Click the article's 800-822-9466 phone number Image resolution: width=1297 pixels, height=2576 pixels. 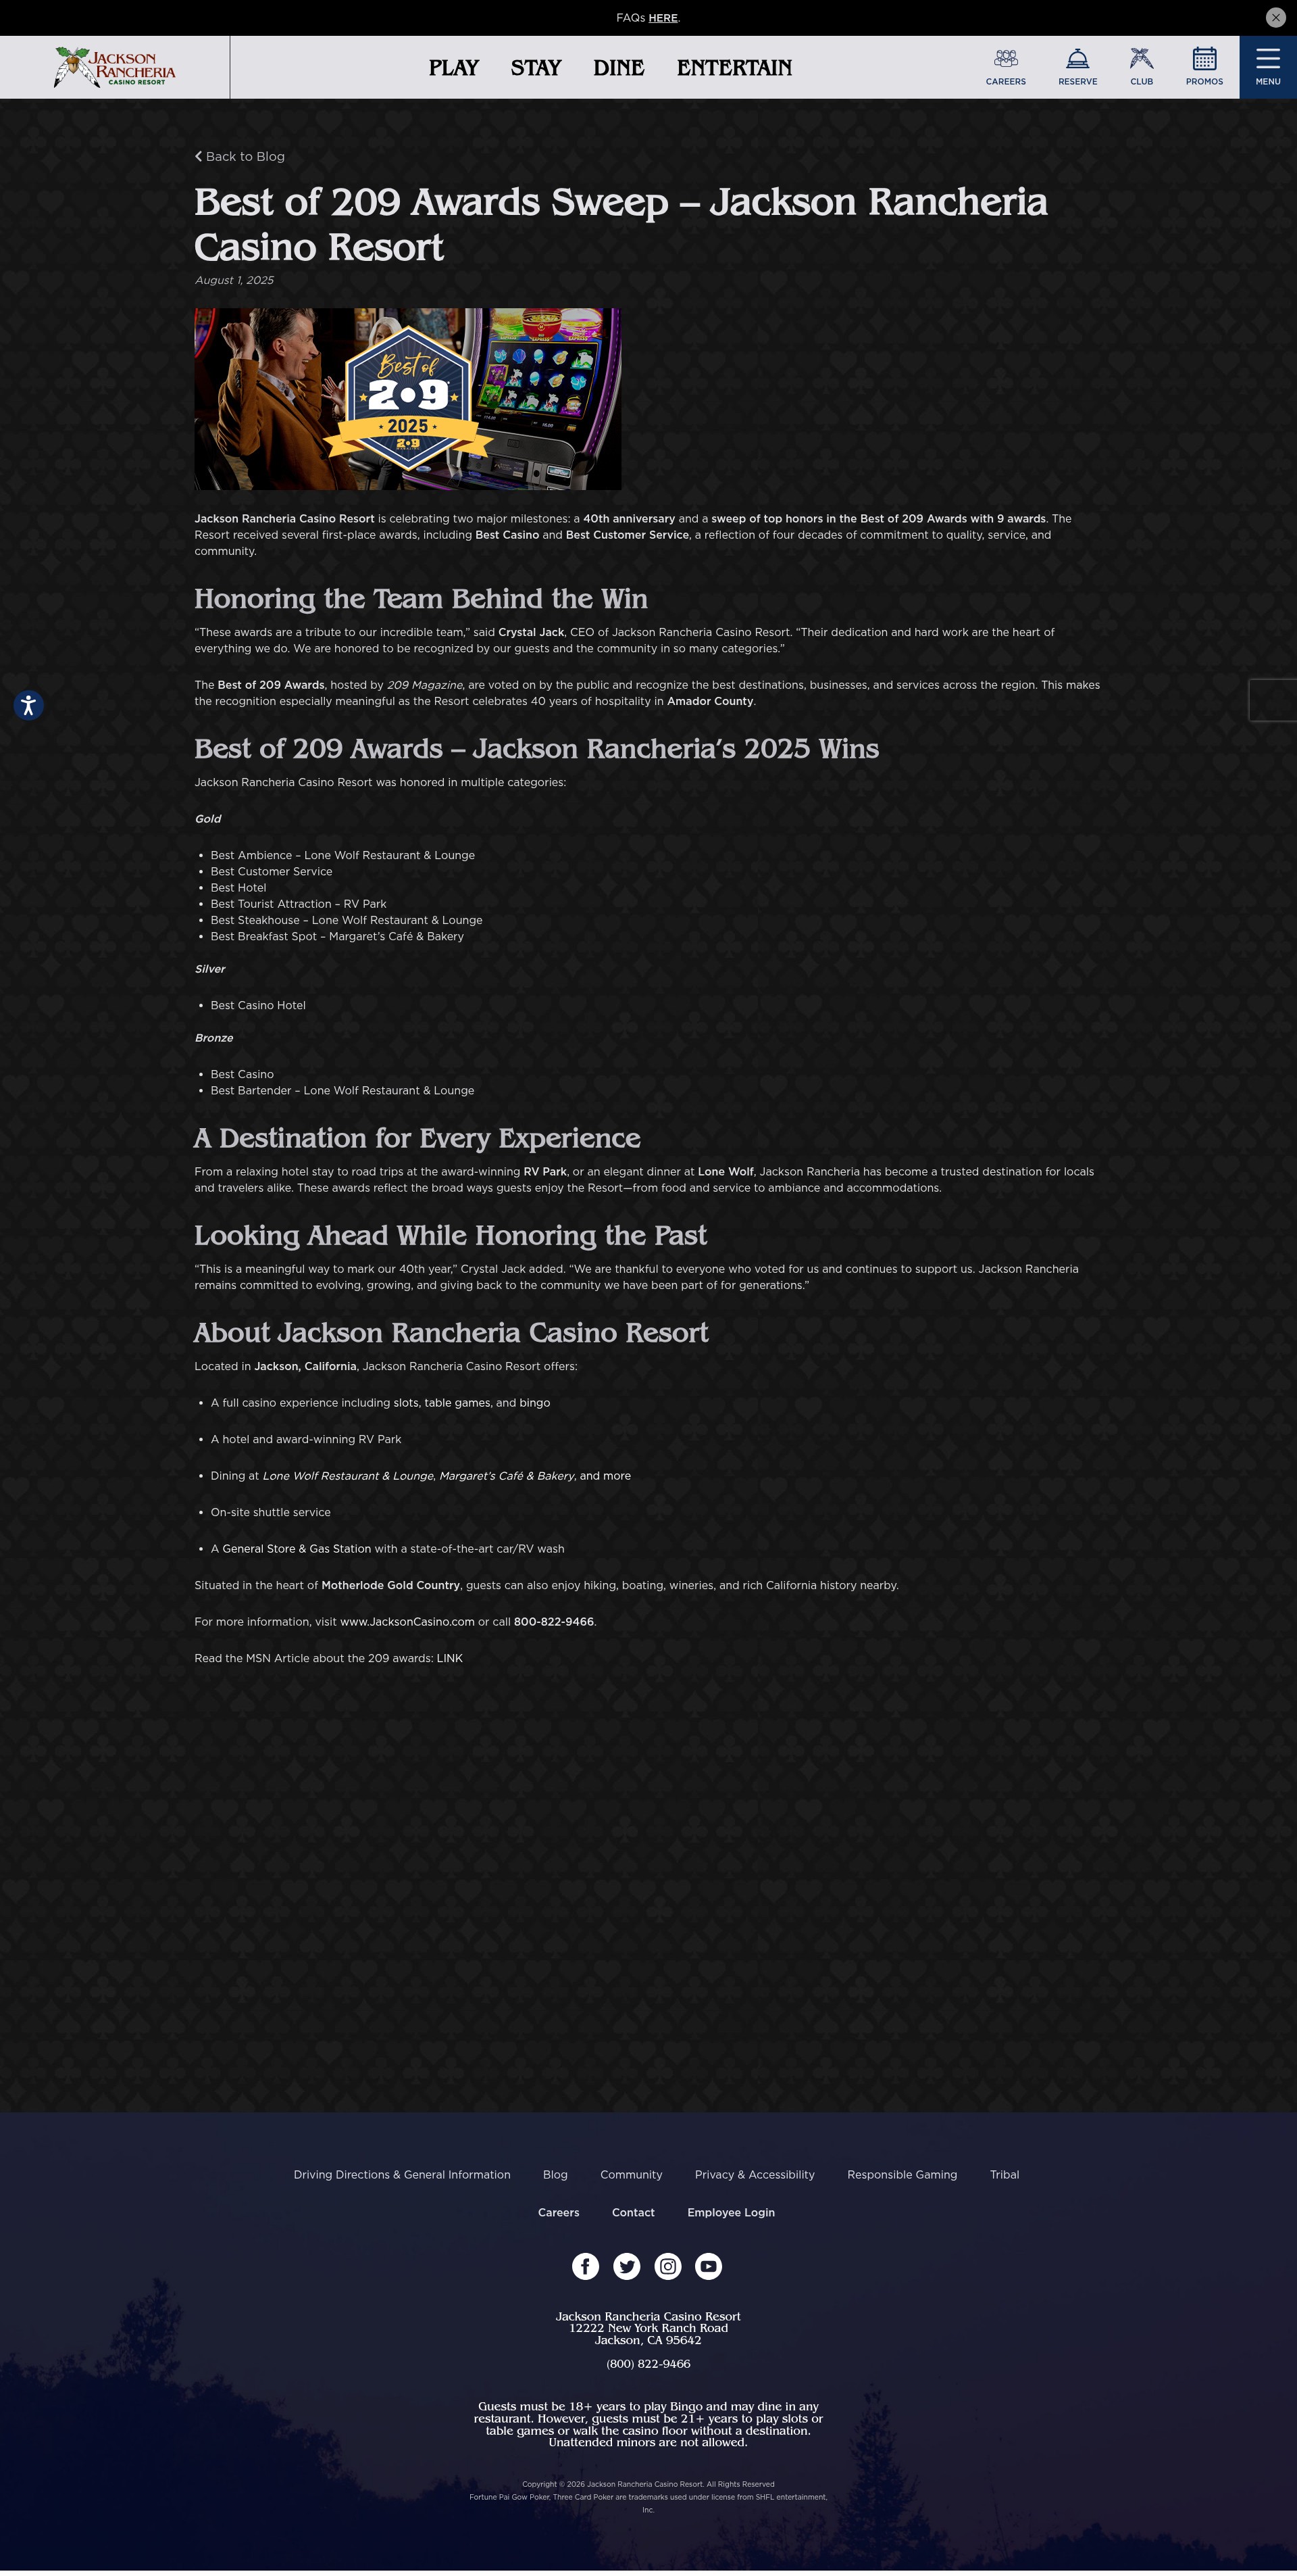coord(553,1622)
